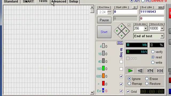Click the Start LBA input field
The image size is (171, 96).
[125, 12]
